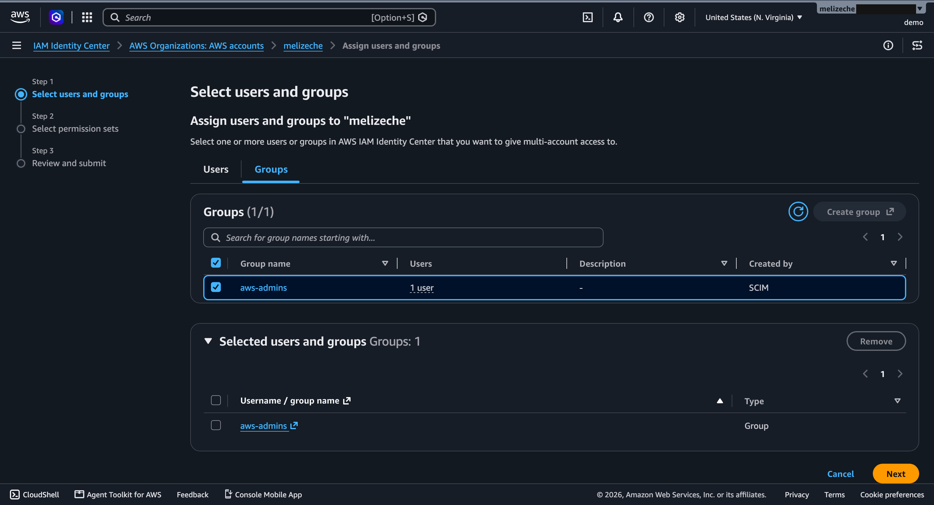Toggle the select-all checkbox in Groups header

coord(216,263)
